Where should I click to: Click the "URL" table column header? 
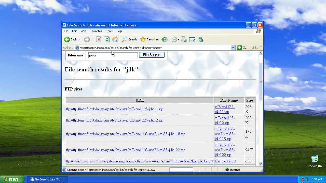pyautogui.click(x=140, y=100)
